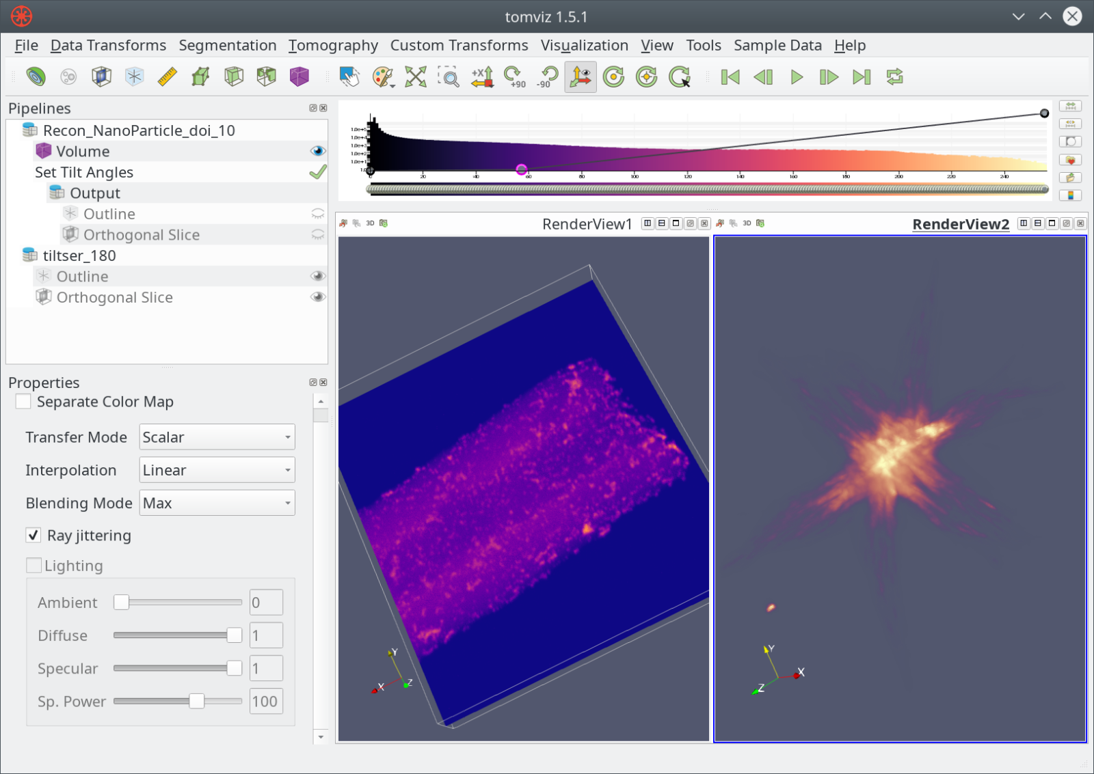Toggle visibility of the Volume pipeline item
This screenshot has width=1094, height=774.
coord(318,150)
